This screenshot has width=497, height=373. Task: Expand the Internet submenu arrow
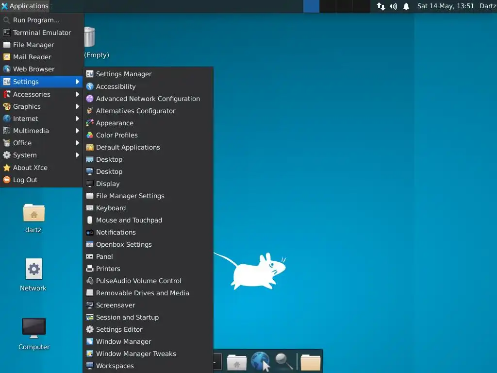click(x=78, y=119)
